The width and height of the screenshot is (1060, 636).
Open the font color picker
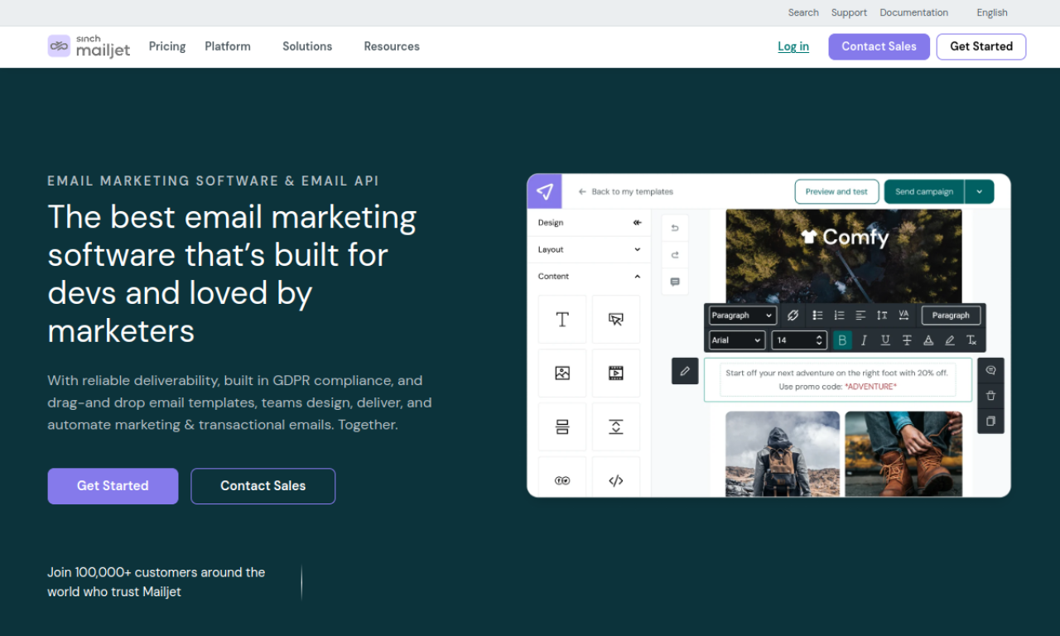pyautogui.click(x=927, y=340)
